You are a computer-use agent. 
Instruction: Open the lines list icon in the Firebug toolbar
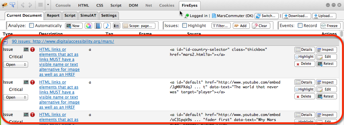(x=40, y=5)
